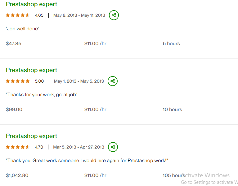Click the 4.65 star rating icons
The image size is (238, 186).
[17, 15]
